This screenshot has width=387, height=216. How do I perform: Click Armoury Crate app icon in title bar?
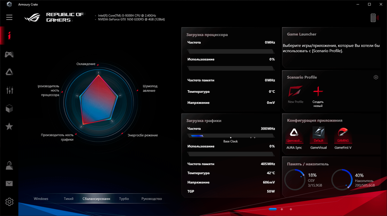9,4
